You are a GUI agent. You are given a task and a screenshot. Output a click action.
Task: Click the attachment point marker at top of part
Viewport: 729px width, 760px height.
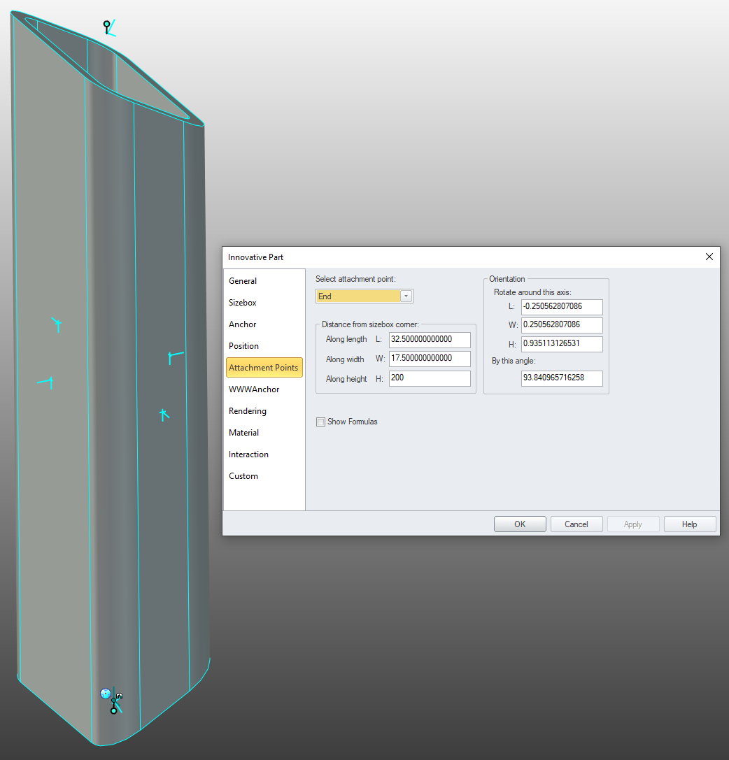pos(107,24)
